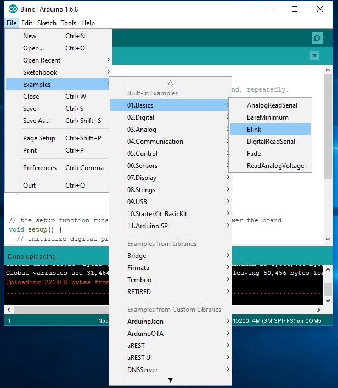Open Page Setup from File menu

[x=58, y=138]
